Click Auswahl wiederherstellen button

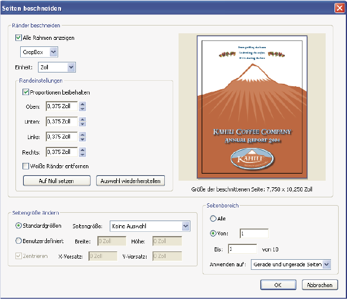(x=130, y=181)
